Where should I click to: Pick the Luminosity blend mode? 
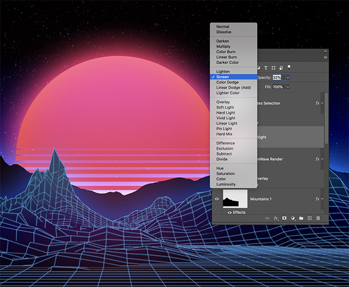pyautogui.click(x=226, y=184)
